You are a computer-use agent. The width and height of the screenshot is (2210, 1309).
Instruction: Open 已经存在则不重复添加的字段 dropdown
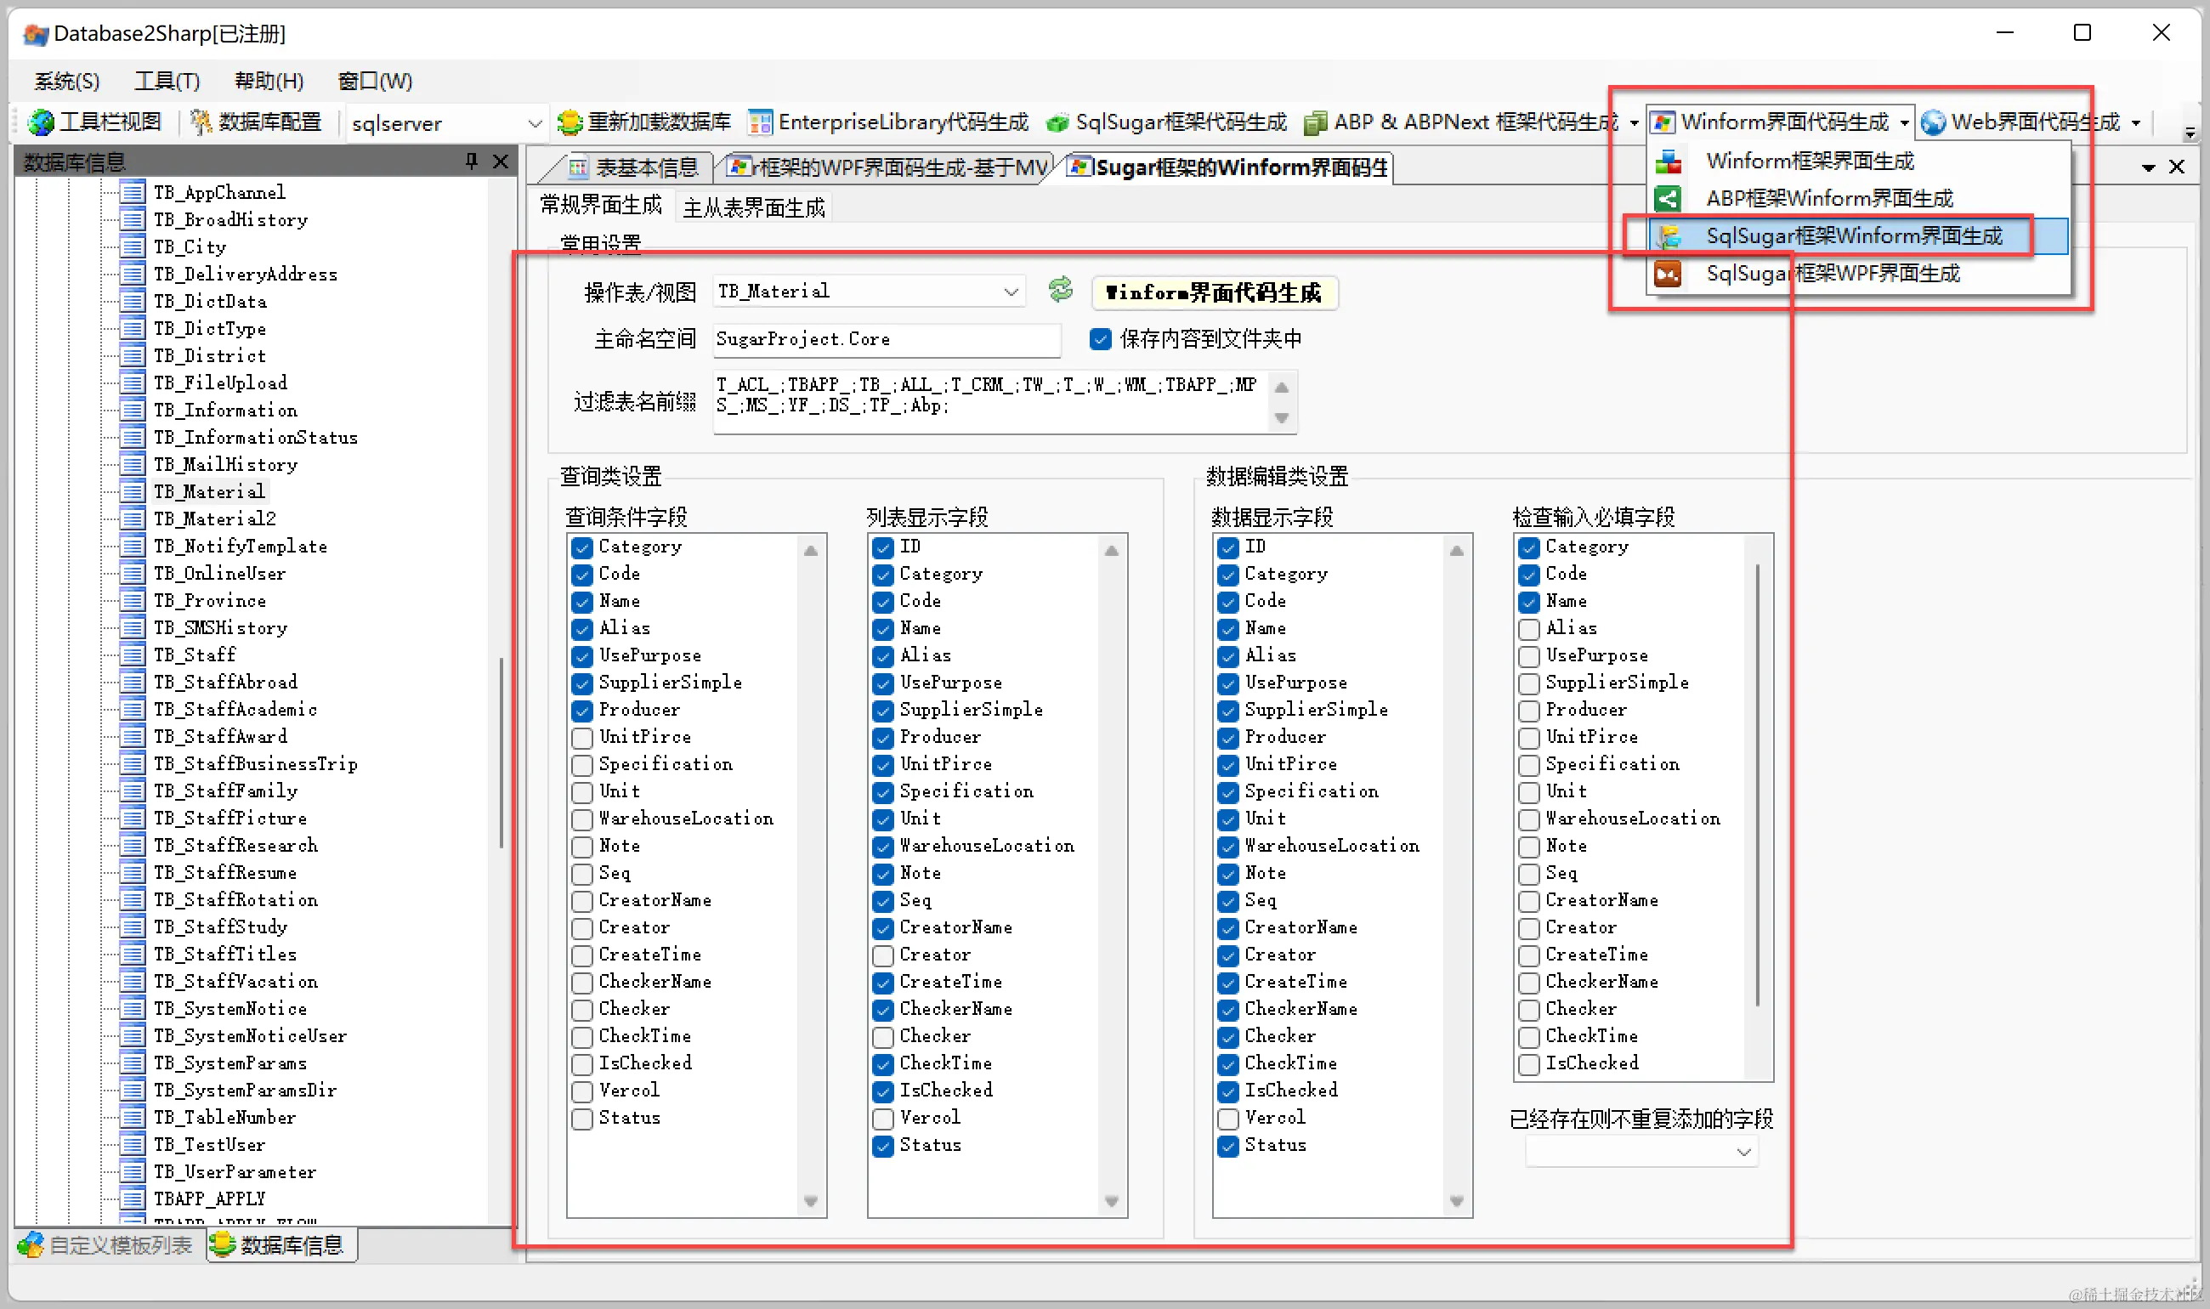(x=1742, y=1152)
